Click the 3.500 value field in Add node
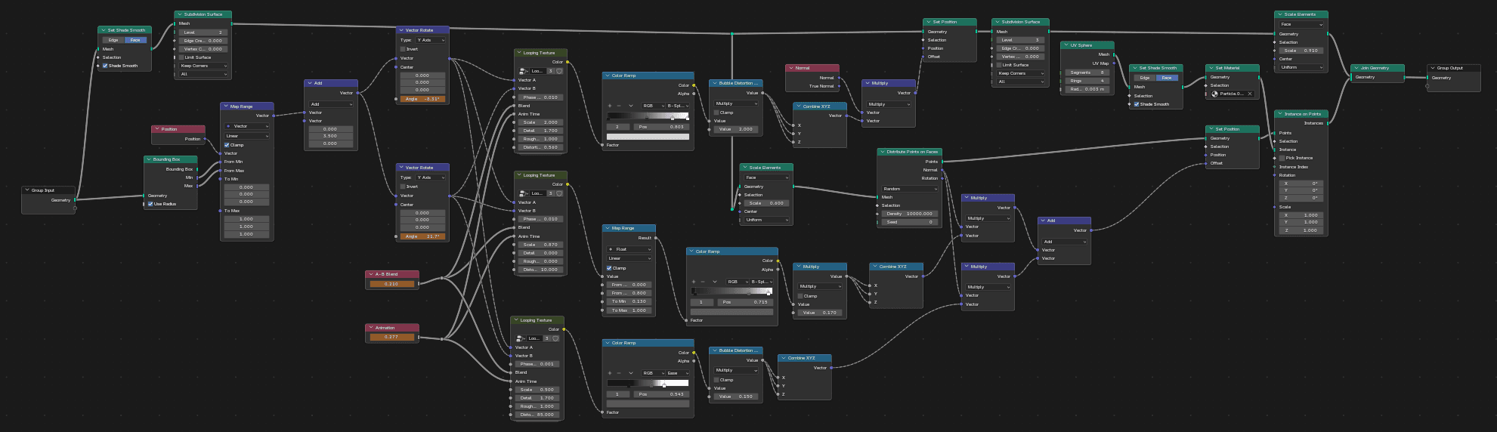 click(330, 136)
